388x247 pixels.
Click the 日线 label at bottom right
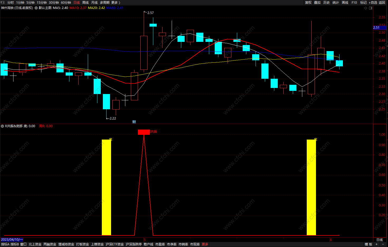380,240
